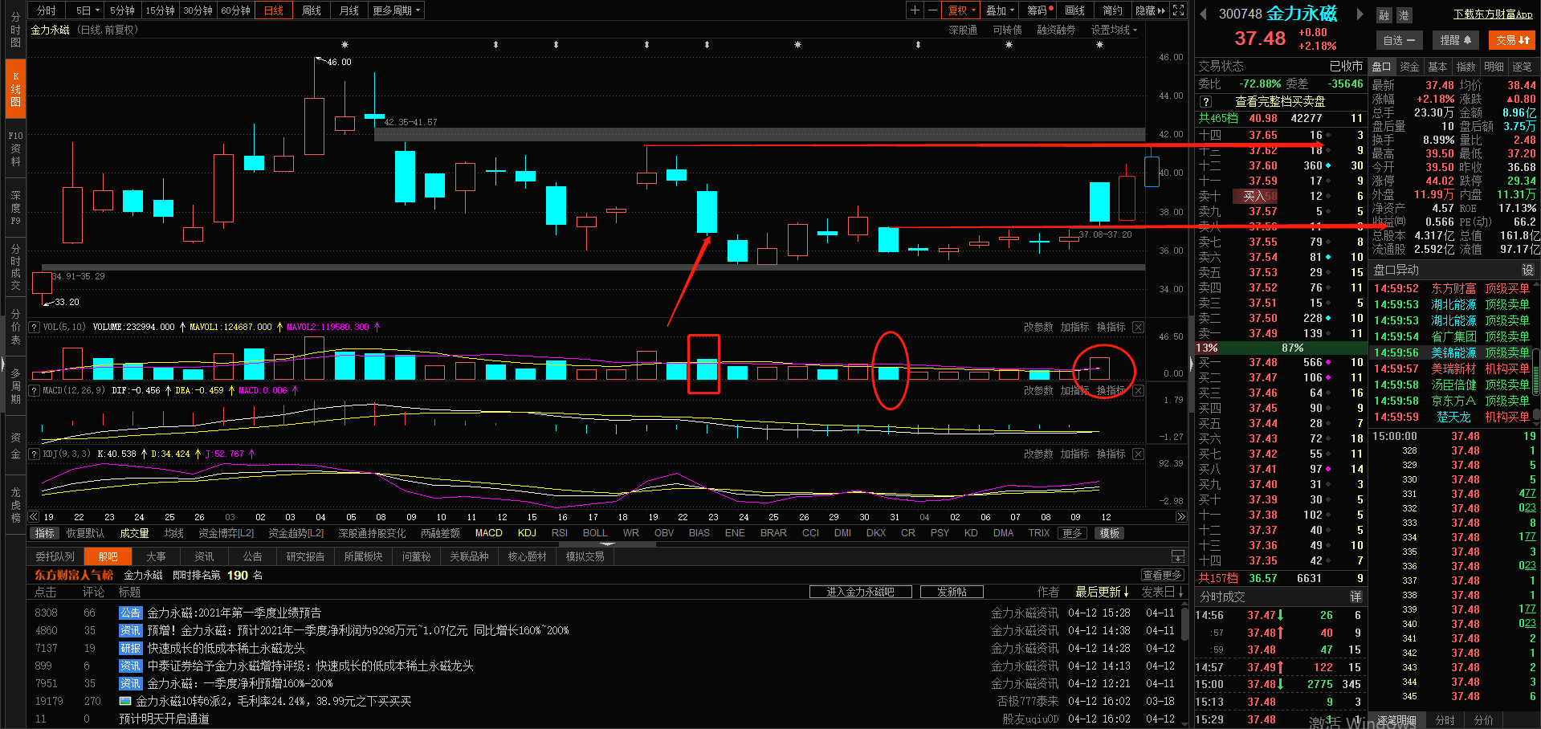Toggle the TRIX indicator
This screenshot has width=1541, height=729.
coord(1039,533)
